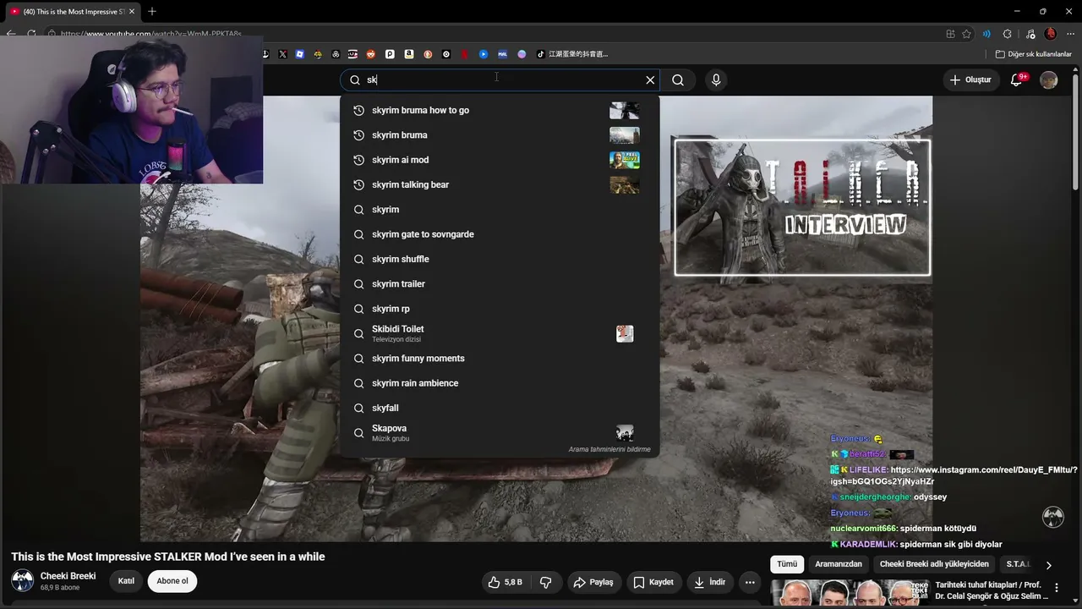Open the TikTok bookmark with Chinese title
This screenshot has width=1082, height=609.
click(x=572, y=54)
